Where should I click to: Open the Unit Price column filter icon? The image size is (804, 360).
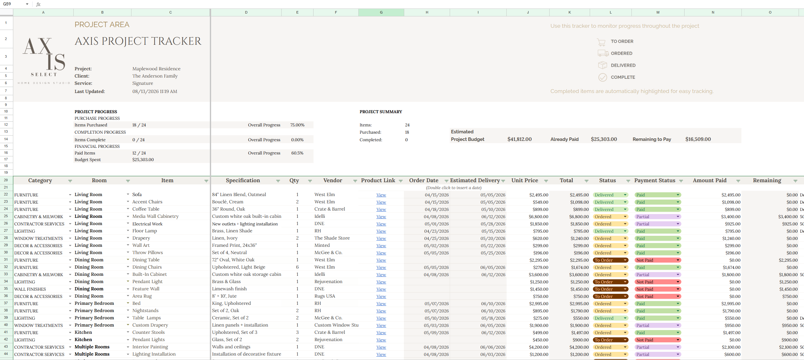546,181
